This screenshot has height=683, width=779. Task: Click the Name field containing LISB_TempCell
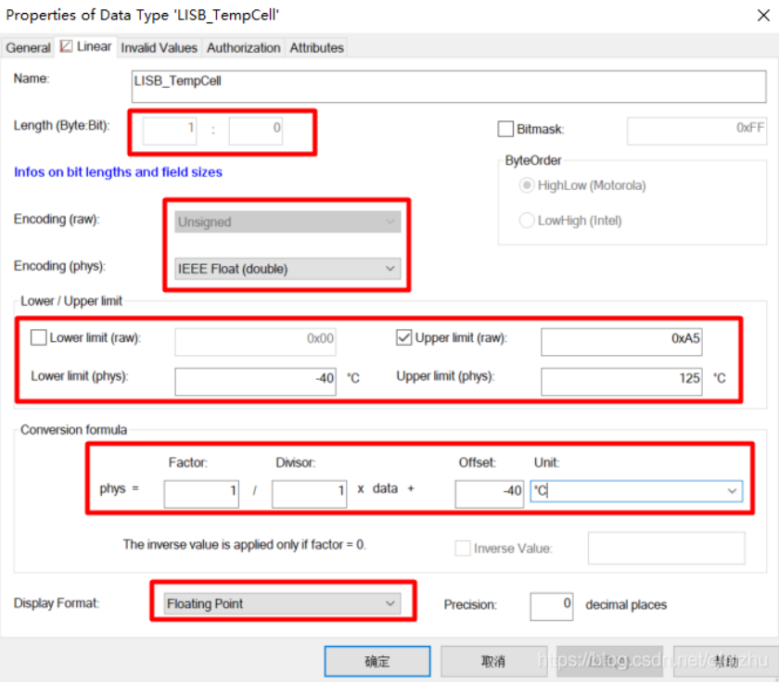click(449, 87)
